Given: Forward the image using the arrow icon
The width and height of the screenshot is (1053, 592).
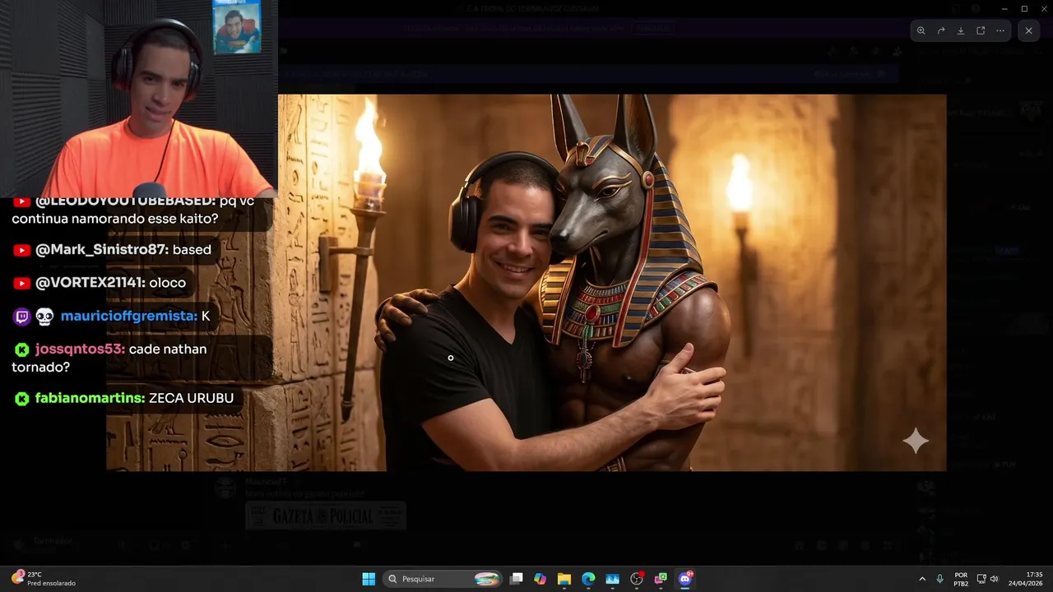Looking at the screenshot, I should 941,30.
